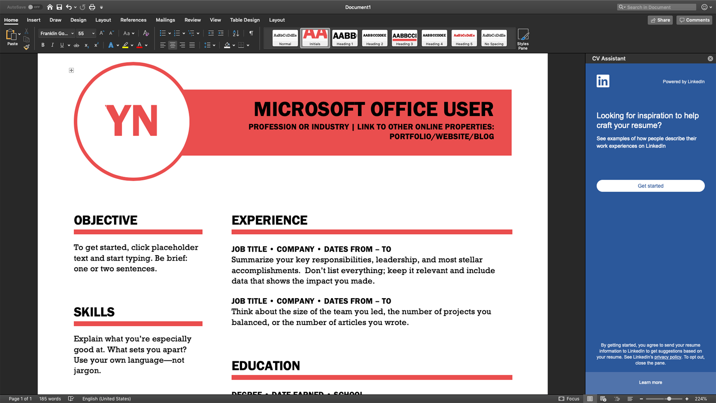Screen dimensions: 716x403
Task: Apply the Heading 1 style
Action: [x=345, y=38]
